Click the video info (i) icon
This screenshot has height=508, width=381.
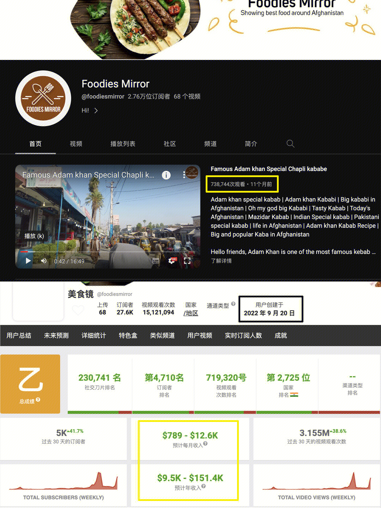click(166, 175)
